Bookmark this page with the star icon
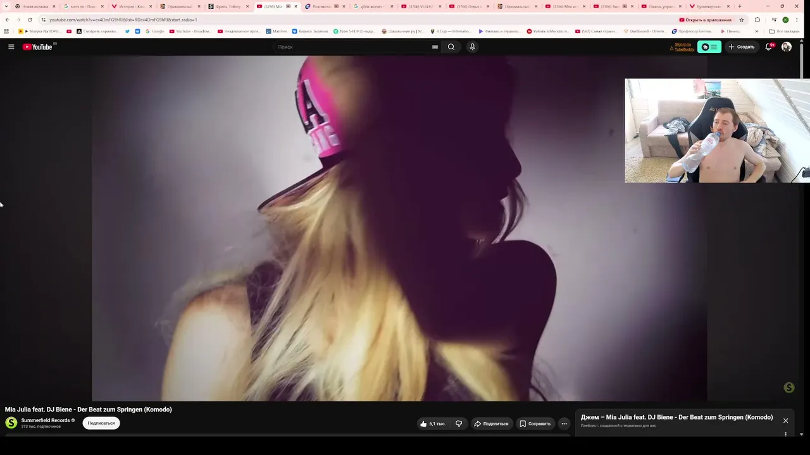 [742, 20]
